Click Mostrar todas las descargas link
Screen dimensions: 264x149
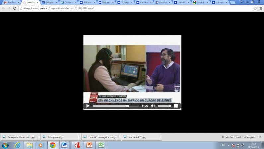coord(240,137)
